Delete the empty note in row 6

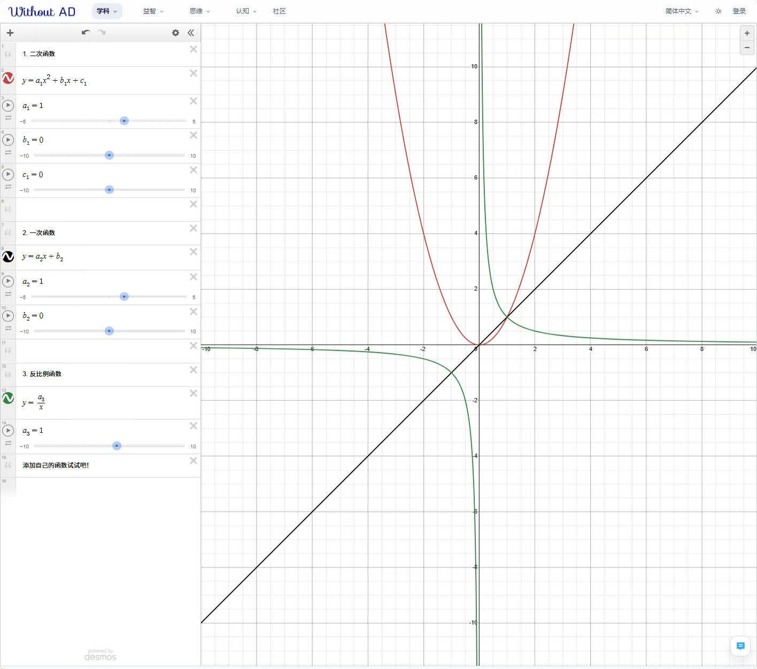point(194,204)
